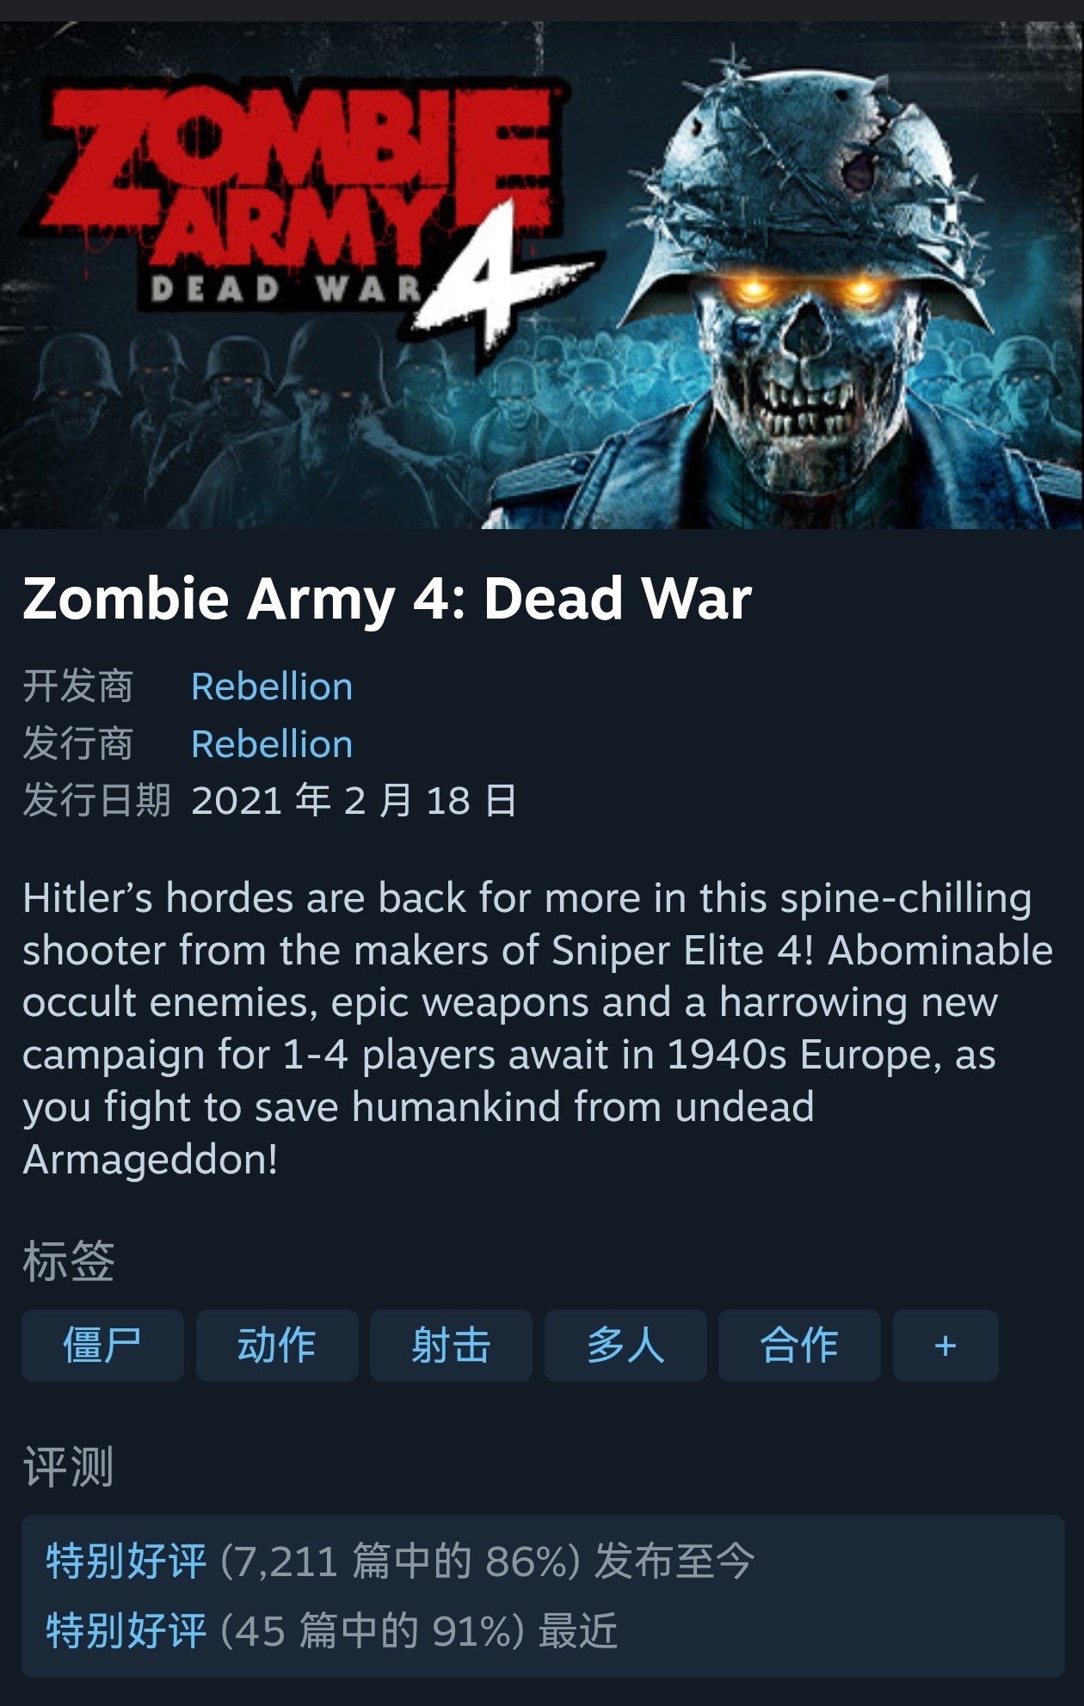Open the publisher Rebellion link
The width and height of the screenshot is (1084, 1706).
point(272,743)
